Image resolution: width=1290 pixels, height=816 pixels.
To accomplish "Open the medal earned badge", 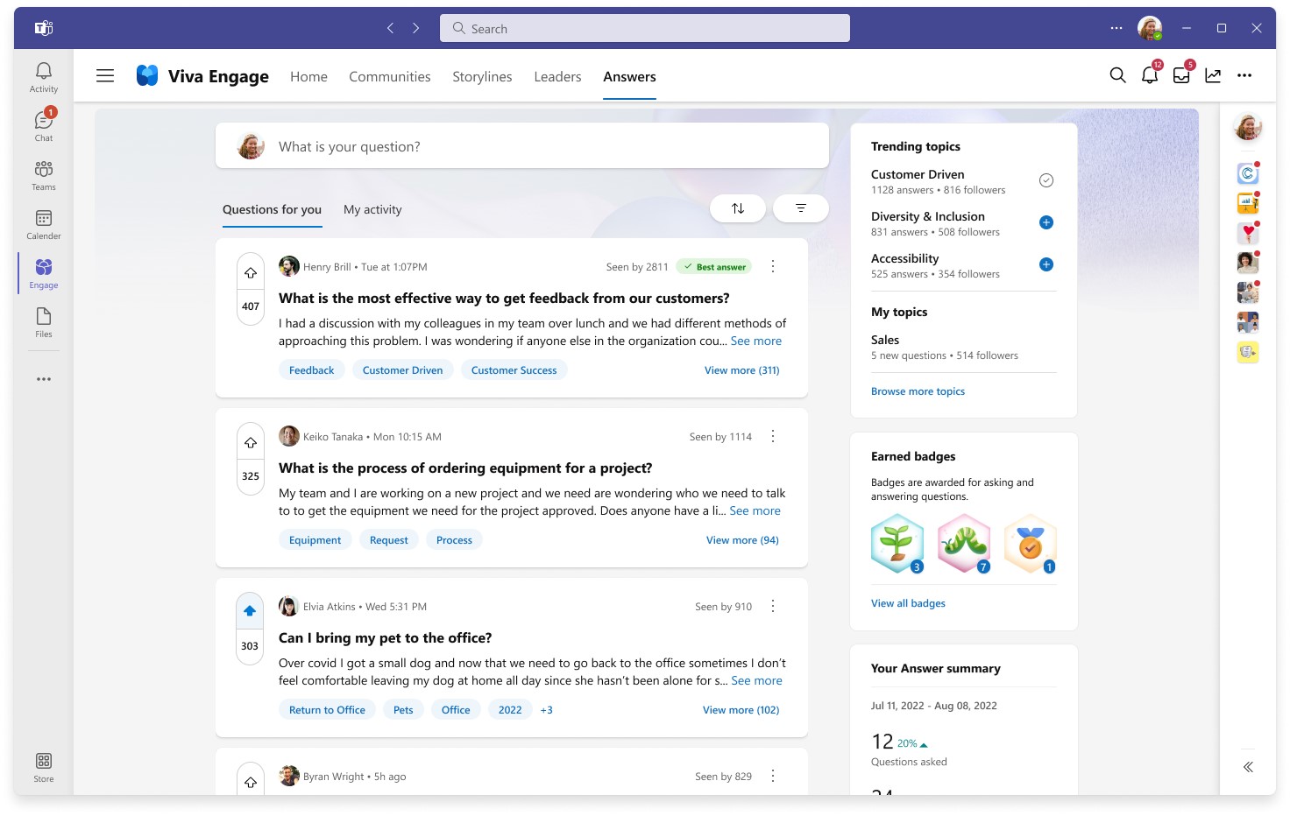I will (x=1031, y=544).
